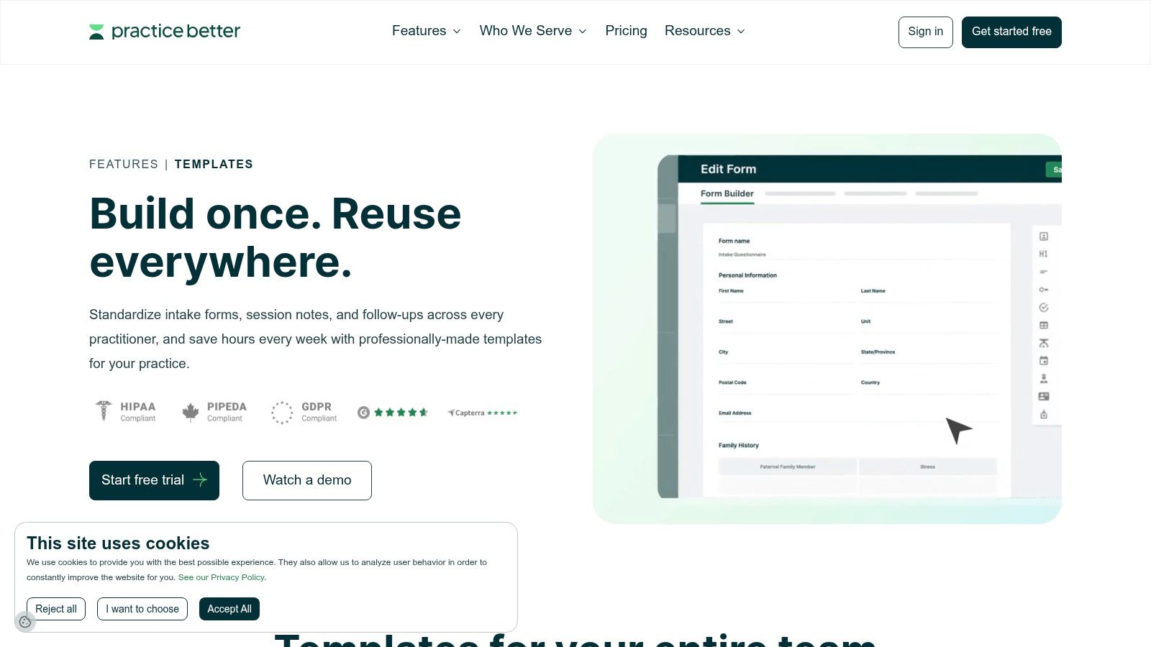Click the Family History heading in preview

click(x=738, y=446)
